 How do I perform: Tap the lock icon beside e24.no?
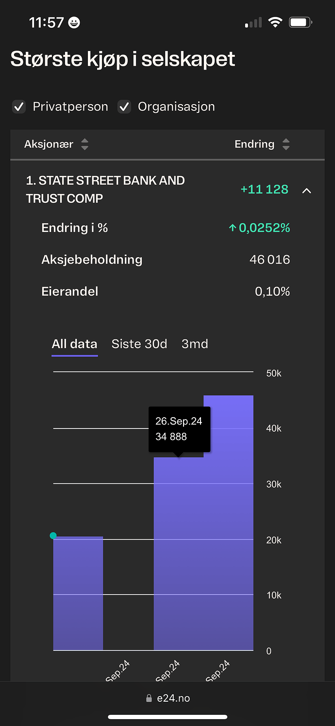pos(149,698)
